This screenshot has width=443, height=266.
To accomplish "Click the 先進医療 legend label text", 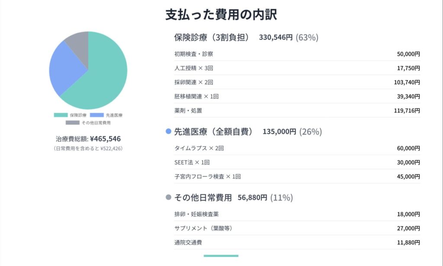I will (x=114, y=115).
